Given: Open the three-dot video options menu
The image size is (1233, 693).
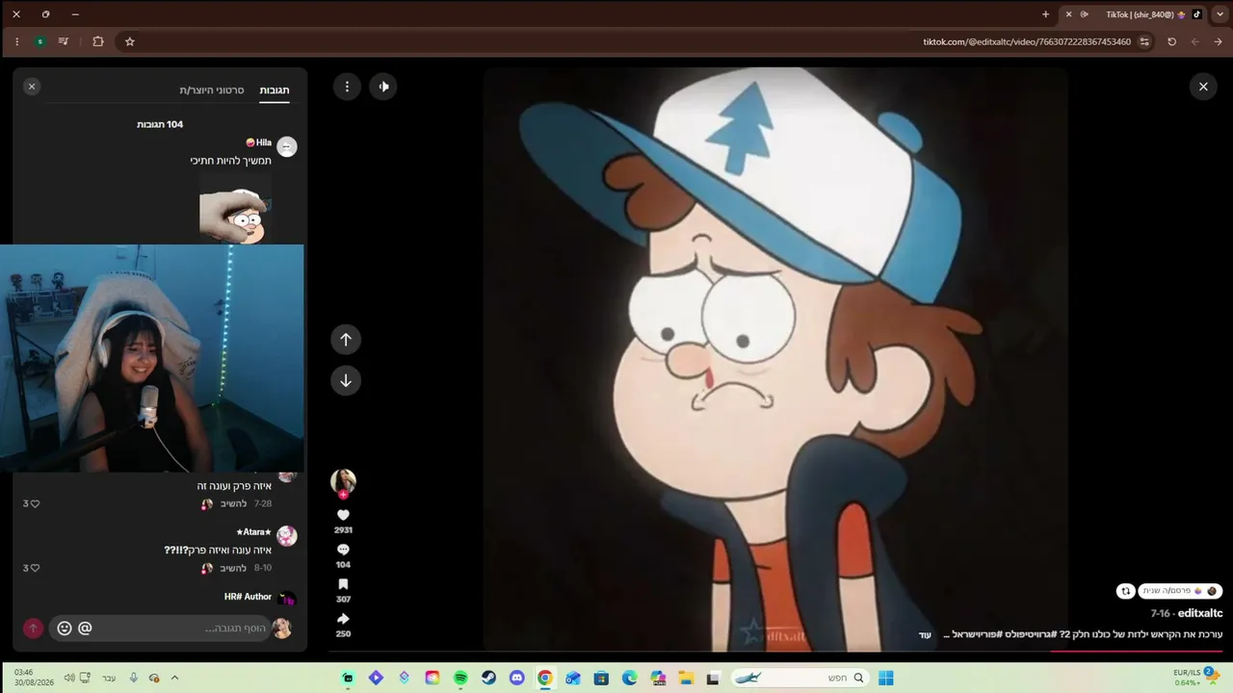Looking at the screenshot, I should coord(347,87).
